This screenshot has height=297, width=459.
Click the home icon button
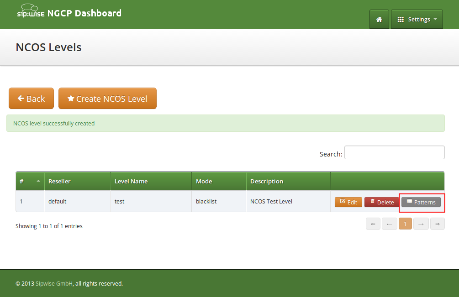[379, 20]
